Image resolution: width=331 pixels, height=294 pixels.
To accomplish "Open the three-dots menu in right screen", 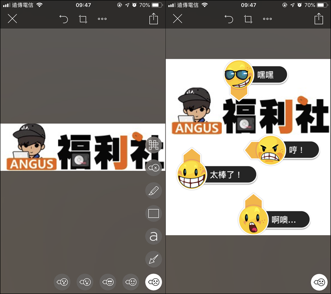I will [x=268, y=19].
